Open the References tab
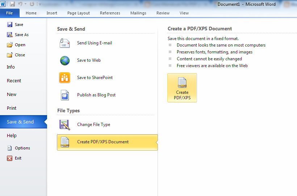This screenshot has width=297, height=196. click(x=110, y=13)
